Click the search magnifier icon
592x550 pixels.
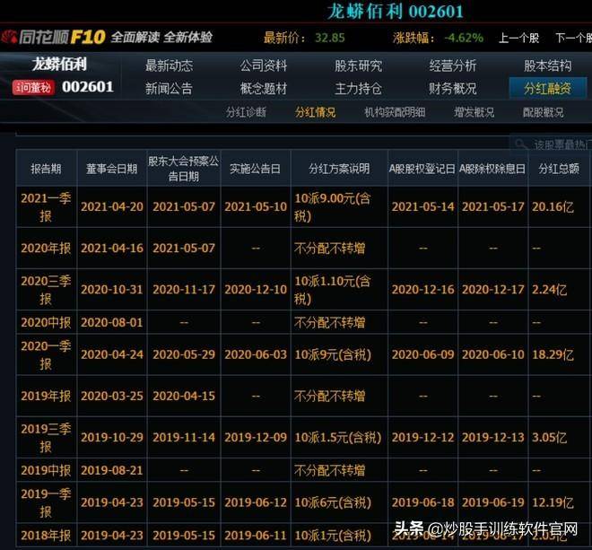click(521, 144)
